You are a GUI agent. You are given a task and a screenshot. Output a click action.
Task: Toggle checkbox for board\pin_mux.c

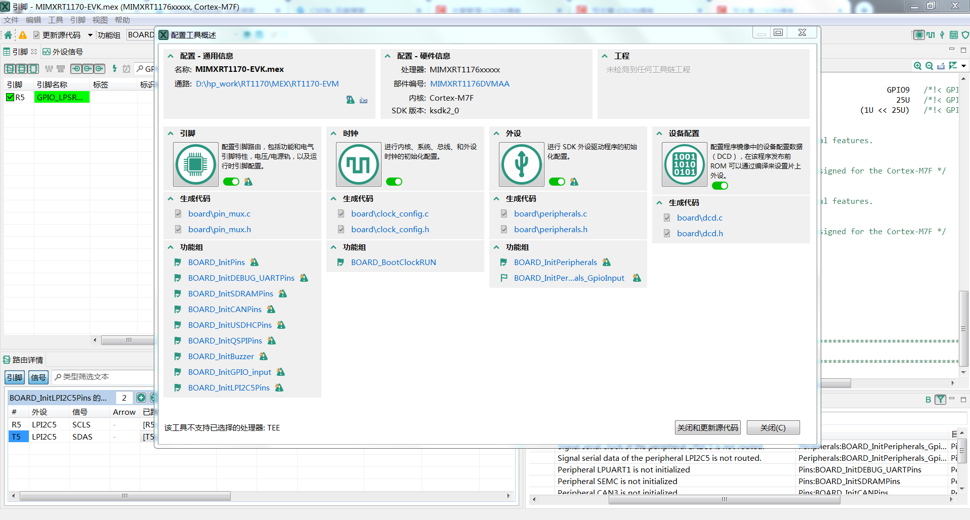pos(178,213)
